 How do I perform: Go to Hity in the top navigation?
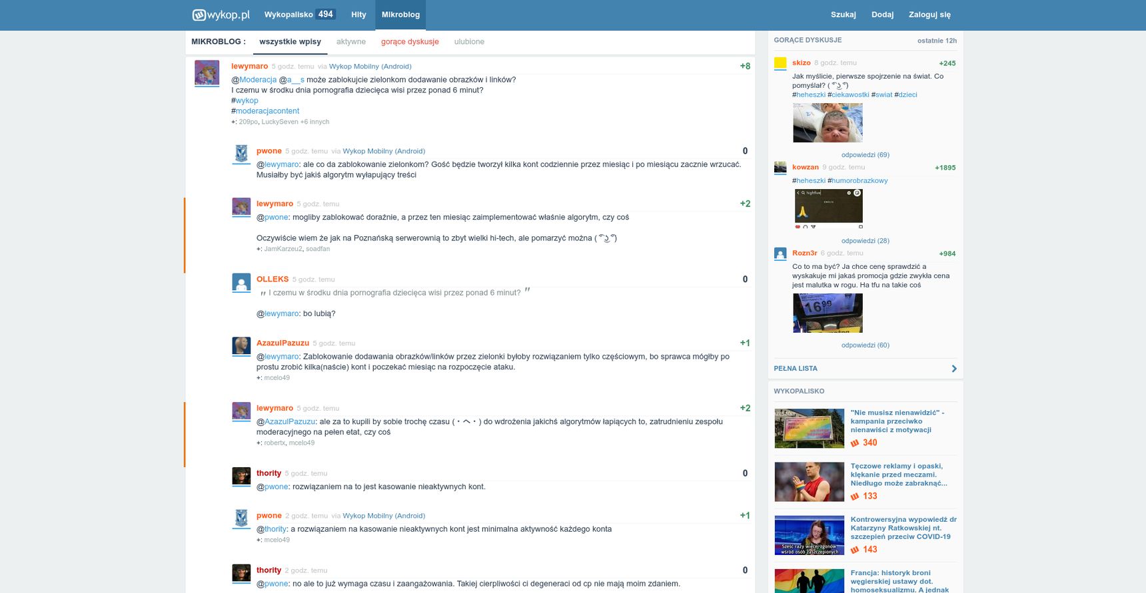(x=358, y=15)
